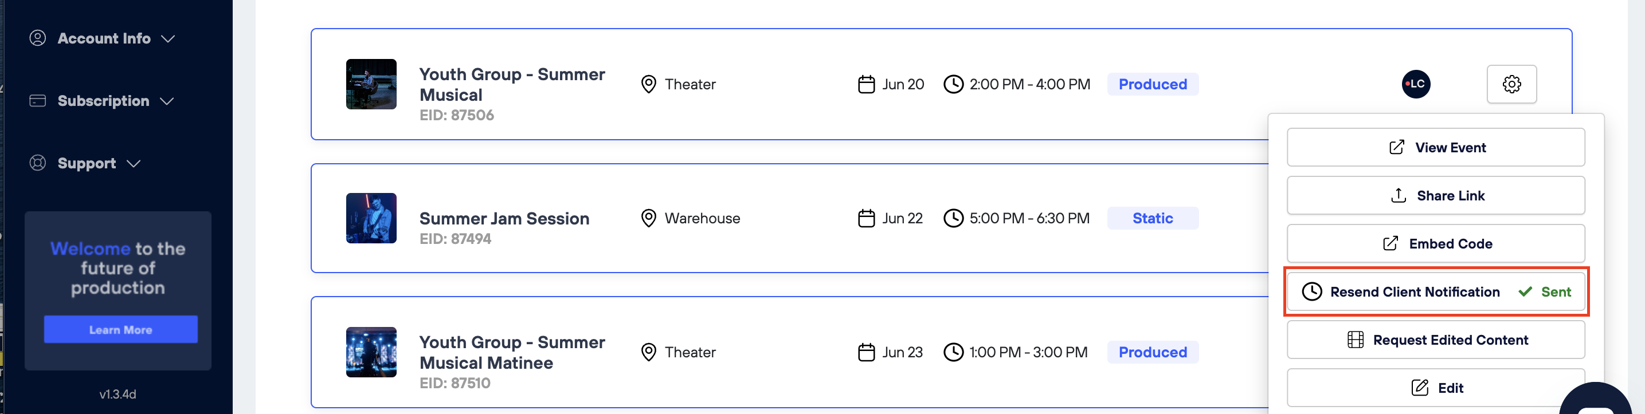Click the location pin icon beside Warehouse
This screenshot has width=1645, height=414.
coord(648,218)
